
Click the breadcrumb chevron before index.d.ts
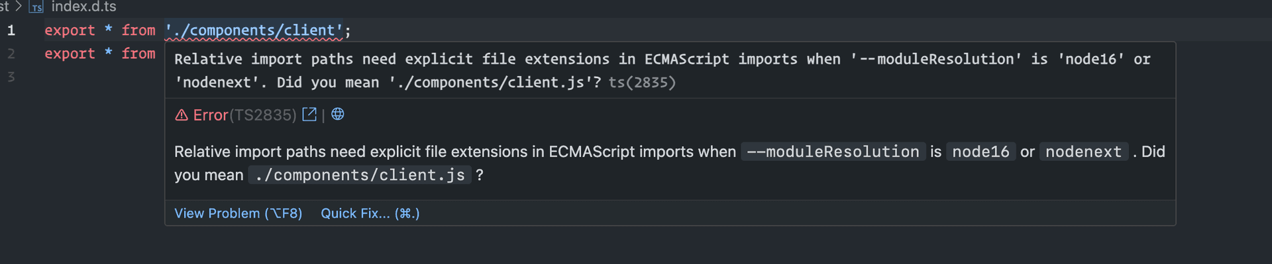19,7
